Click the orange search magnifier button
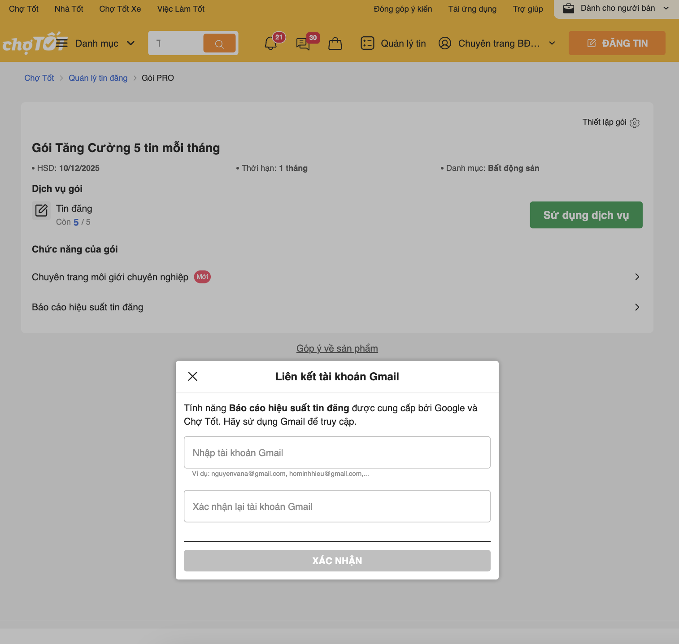This screenshot has width=679, height=644. tap(219, 44)
